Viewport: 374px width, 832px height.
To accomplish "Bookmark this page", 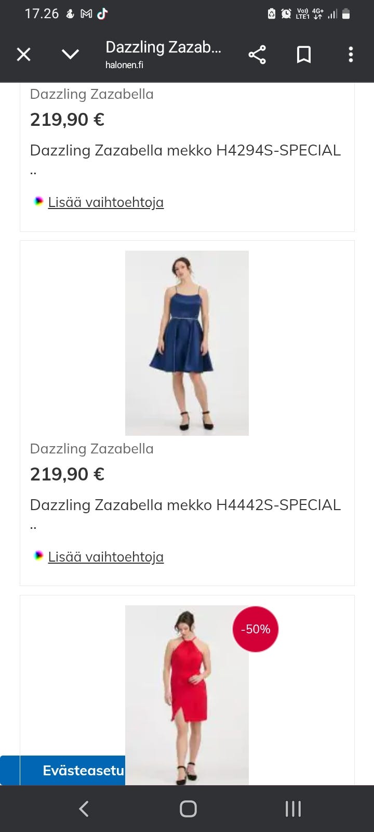I will 304,55.
